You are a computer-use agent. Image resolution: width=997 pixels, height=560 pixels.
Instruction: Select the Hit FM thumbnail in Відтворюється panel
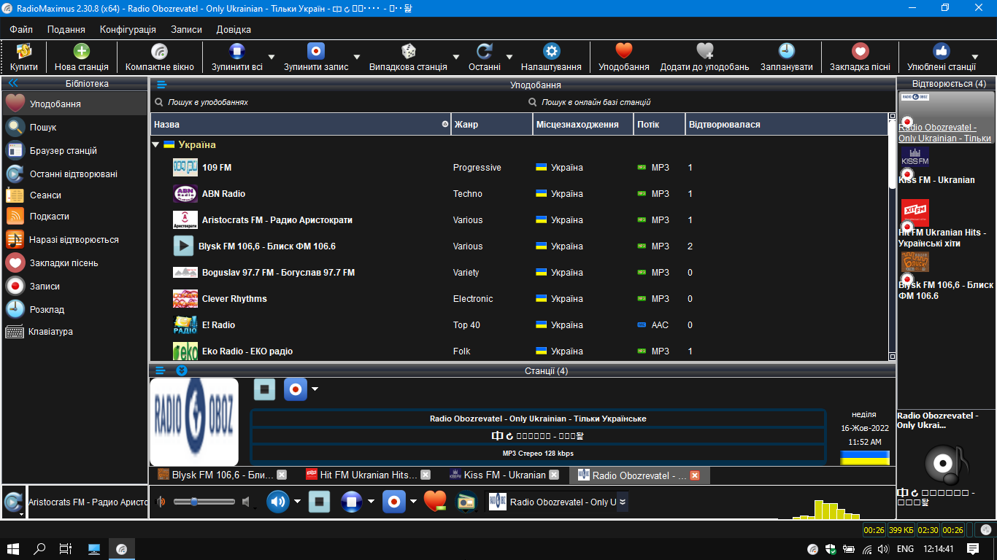click(x=915, y=212)
